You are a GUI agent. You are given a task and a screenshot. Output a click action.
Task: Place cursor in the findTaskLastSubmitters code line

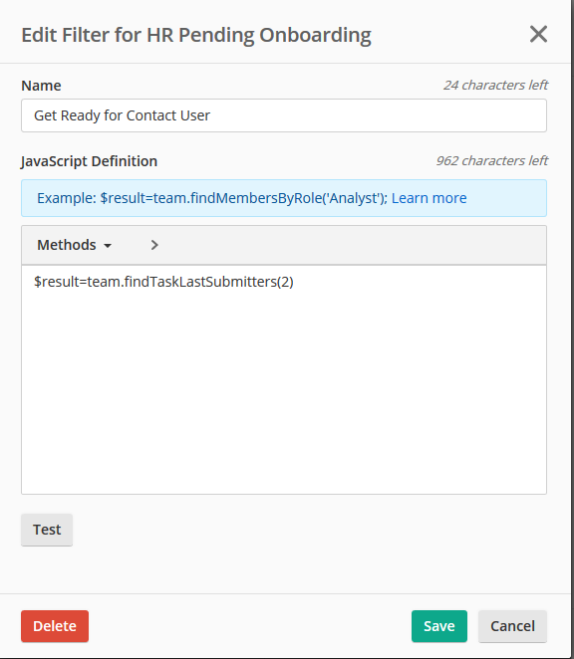coord(163,282)
